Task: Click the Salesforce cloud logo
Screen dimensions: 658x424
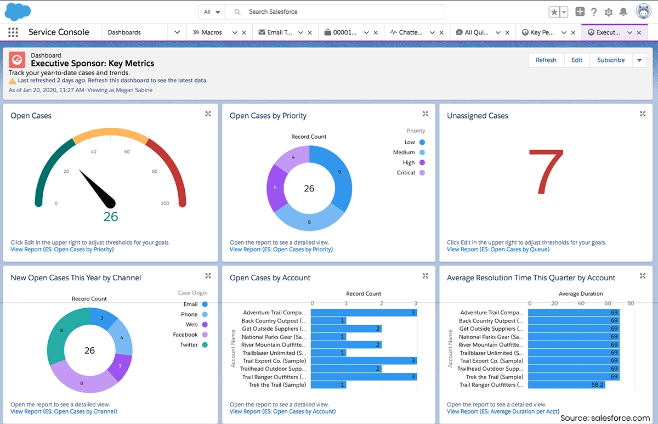Action: click(x=18, y=11)
